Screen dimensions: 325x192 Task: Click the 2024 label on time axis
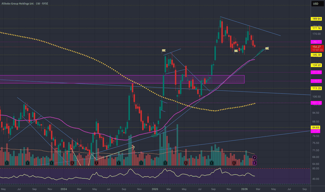(x=64, y=189)
